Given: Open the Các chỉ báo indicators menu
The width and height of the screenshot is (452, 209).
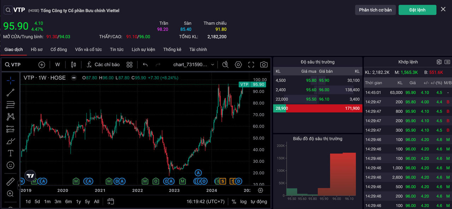Looking at the screenshot, I should tap(103, 65).
